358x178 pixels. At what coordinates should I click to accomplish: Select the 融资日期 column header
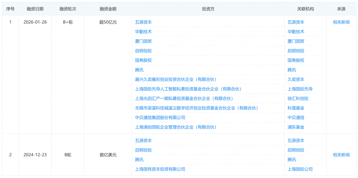[x=35, y=9]
